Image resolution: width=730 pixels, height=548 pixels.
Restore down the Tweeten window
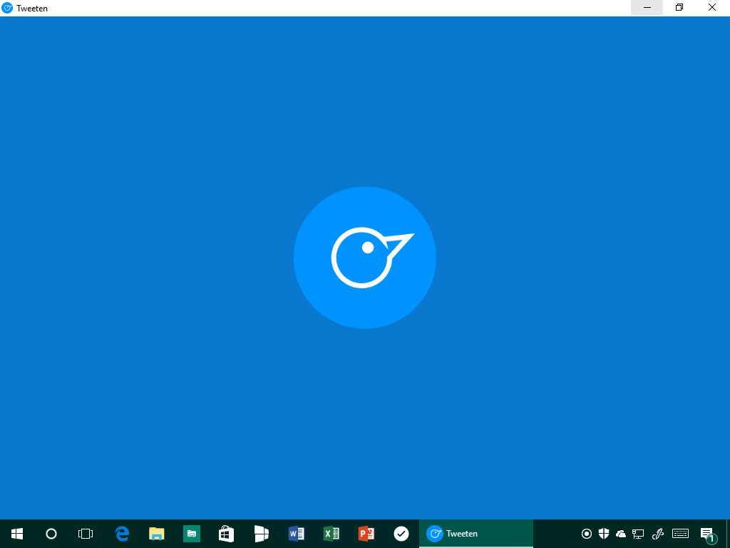tap(679, 7)
